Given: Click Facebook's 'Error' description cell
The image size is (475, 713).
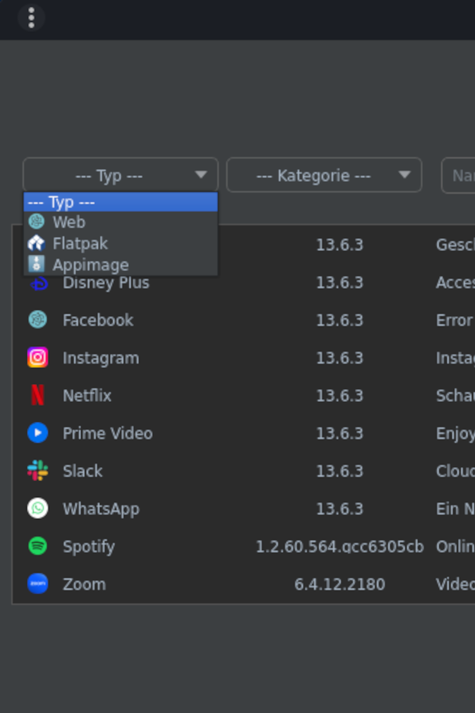Looking at the screenshot, I should 455,320.
